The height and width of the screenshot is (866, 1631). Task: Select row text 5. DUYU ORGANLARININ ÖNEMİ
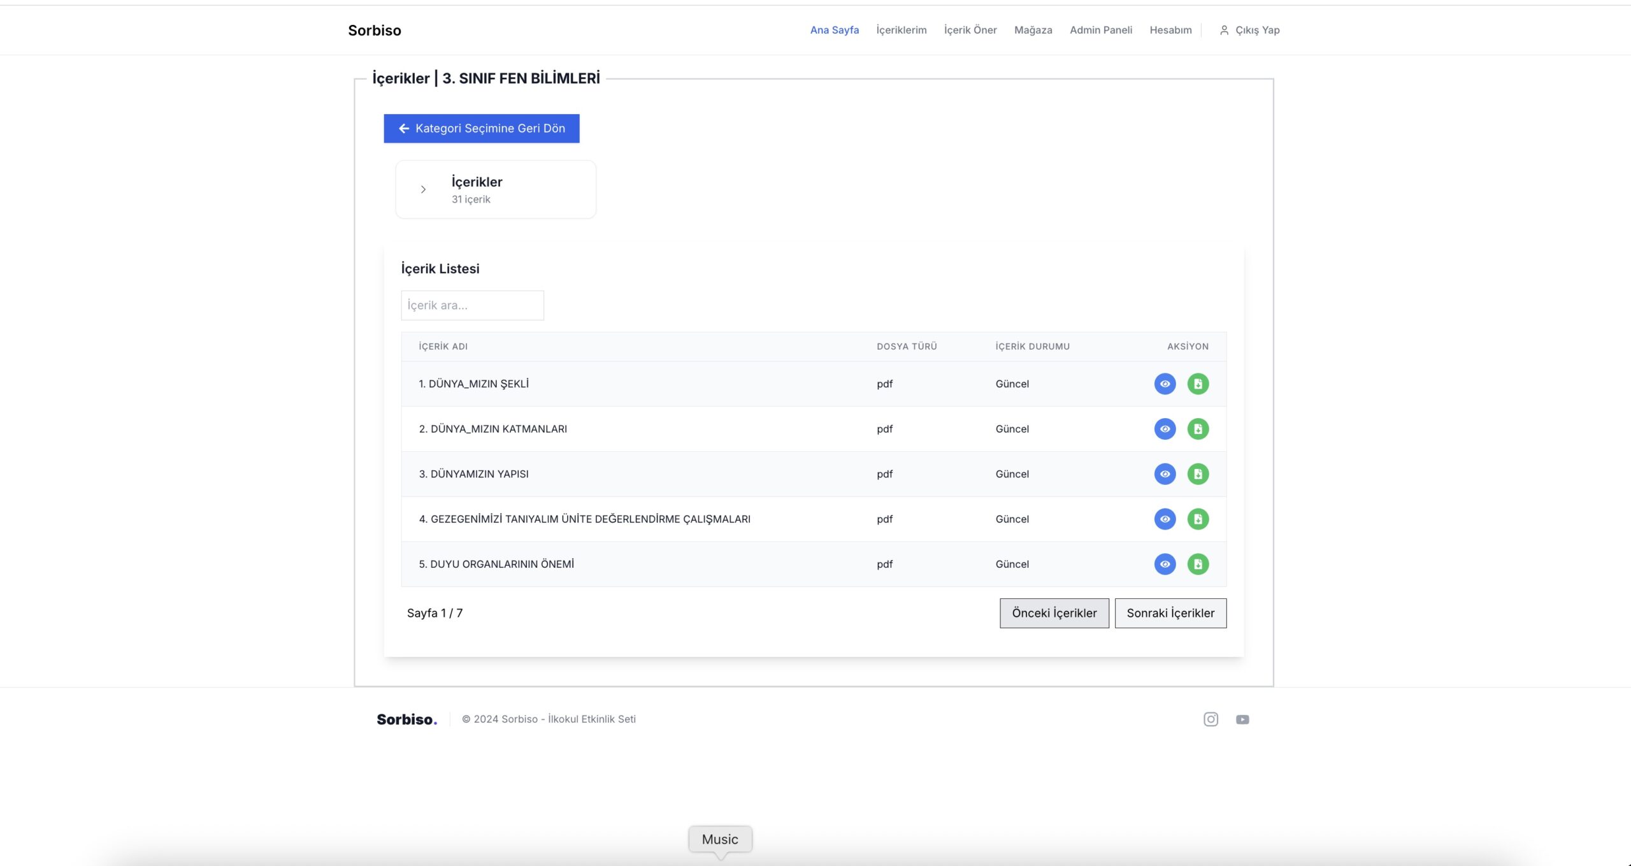(496, 564)
